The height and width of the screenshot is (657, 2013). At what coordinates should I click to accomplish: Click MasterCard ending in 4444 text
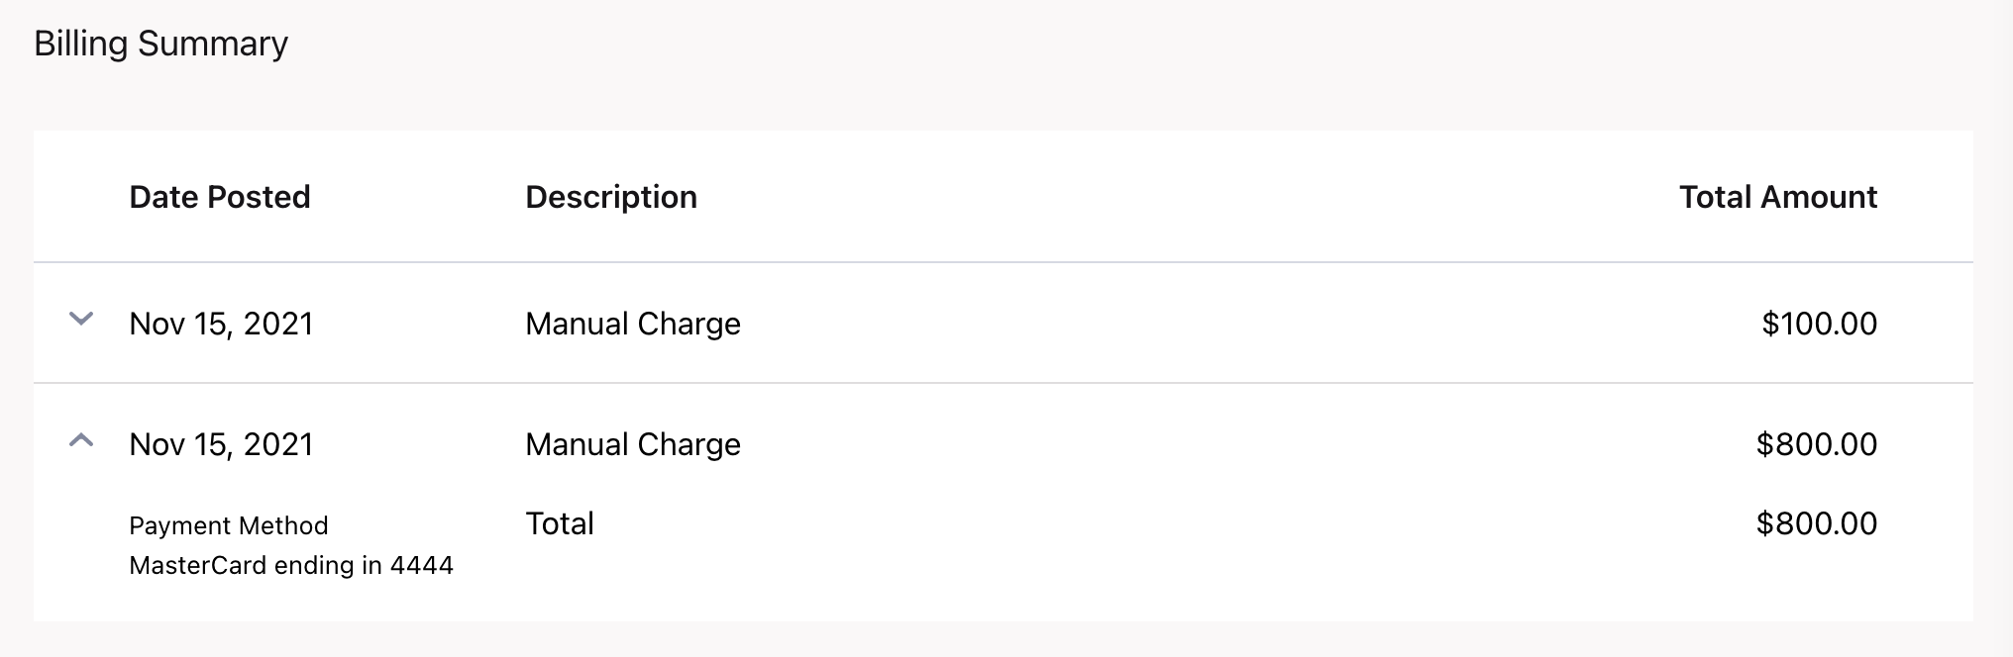coord(291,565)
